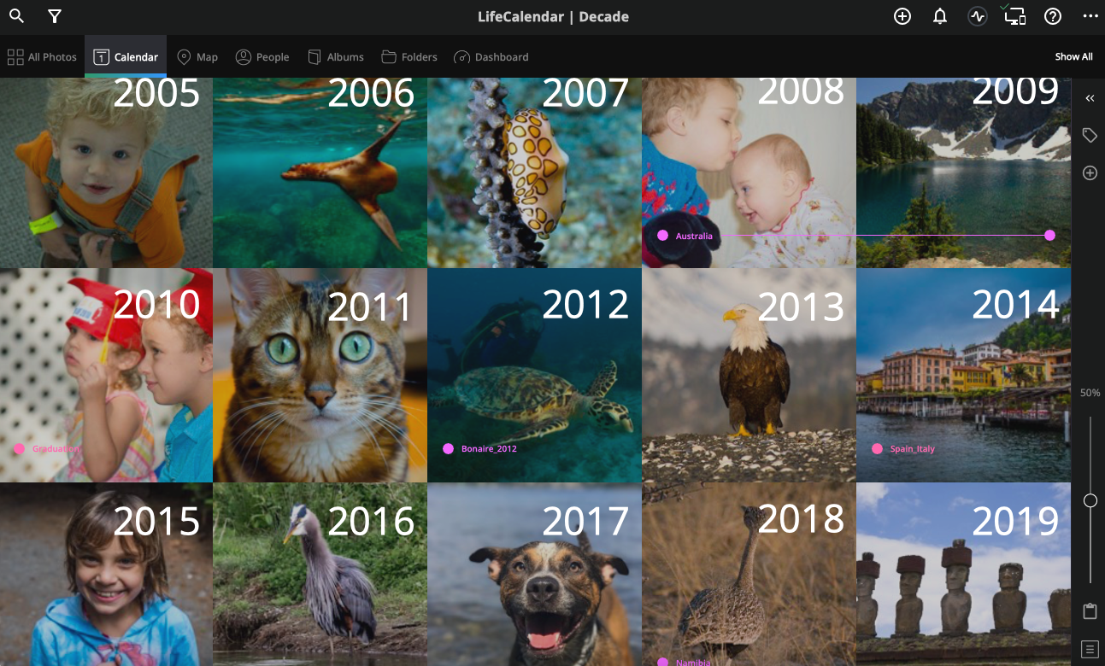The width and height of the screenshot is (1105, 666).
Task: Click the thumbnail zoom slider handle
Action: click(x=1090, y=500)
